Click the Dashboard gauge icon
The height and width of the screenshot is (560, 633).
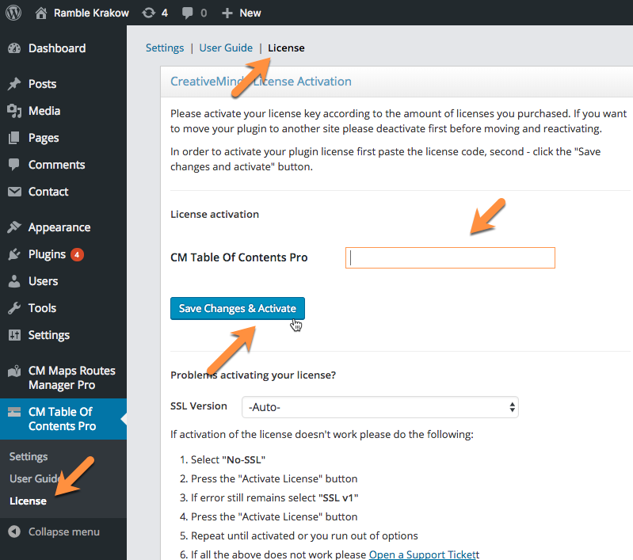pos(14,48)
